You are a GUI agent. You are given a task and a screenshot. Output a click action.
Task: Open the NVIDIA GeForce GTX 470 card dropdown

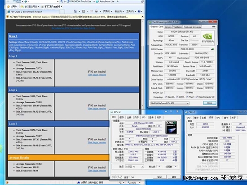click(170, 103)
